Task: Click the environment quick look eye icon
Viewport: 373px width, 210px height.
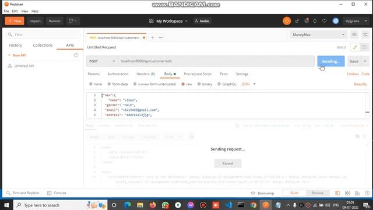Action: [x=354, y=35]
